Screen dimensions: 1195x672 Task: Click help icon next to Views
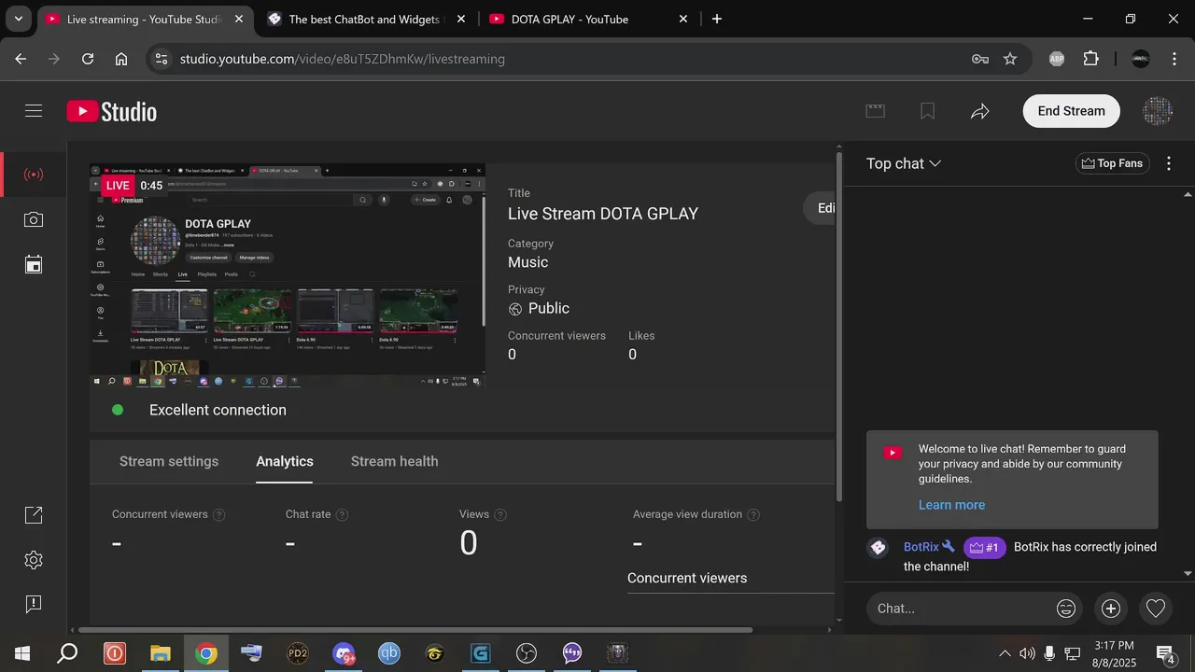click(x=500, y=515)
